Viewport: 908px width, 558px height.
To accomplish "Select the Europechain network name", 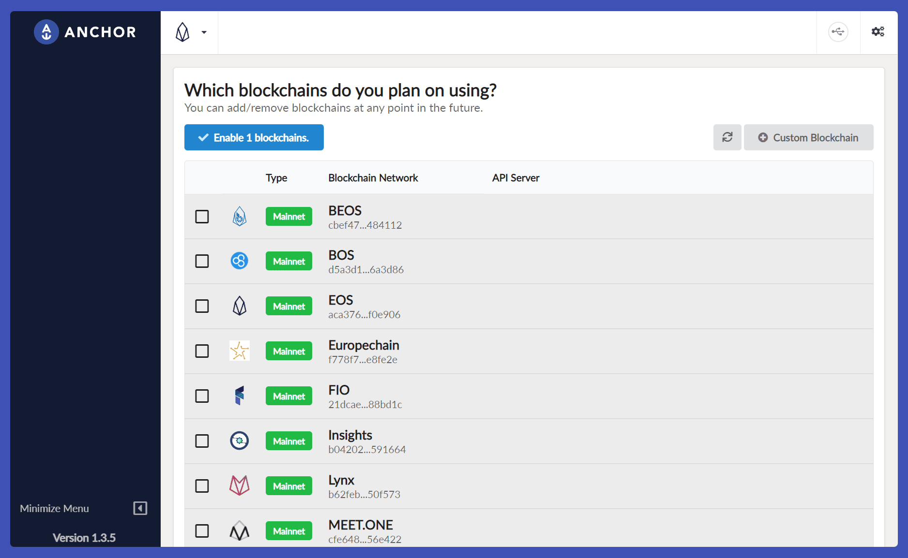I will pyautogui.click(x=364, y=345).
